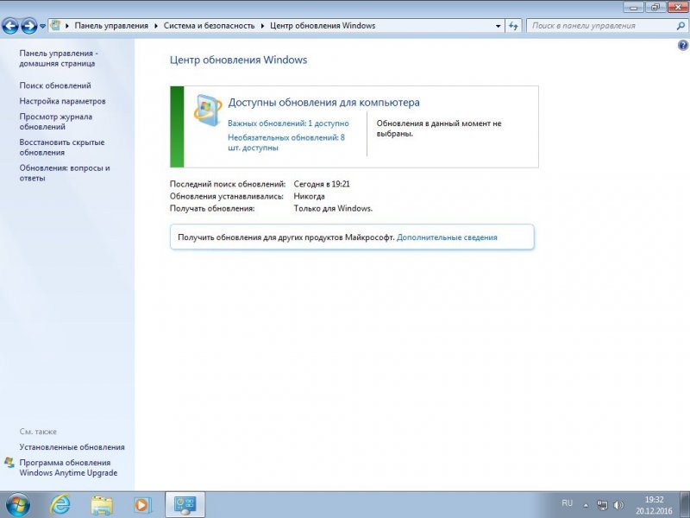Open the recent pages dropdown arrow
Image resolution: width=690 pixels, height=518 pixels.
coord(42,26)
